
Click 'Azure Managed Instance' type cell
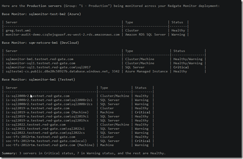(x=147, y=71)
